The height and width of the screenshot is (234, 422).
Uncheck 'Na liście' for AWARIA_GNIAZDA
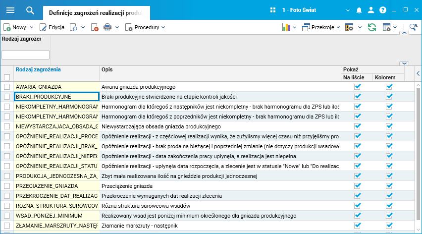[358, 87]
